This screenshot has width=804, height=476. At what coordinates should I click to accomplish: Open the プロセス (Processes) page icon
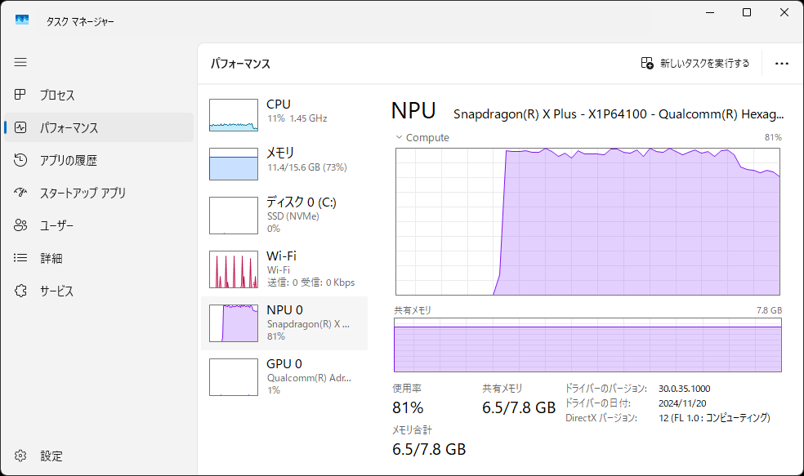20,95
